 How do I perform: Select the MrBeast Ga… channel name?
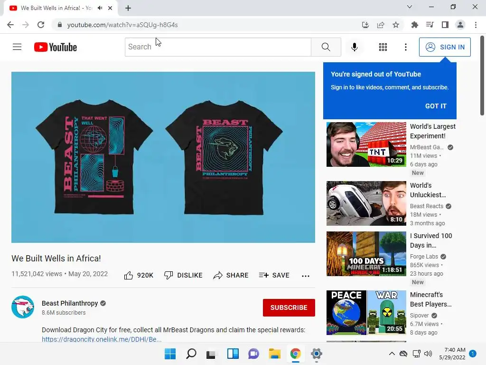coord(427,147)
